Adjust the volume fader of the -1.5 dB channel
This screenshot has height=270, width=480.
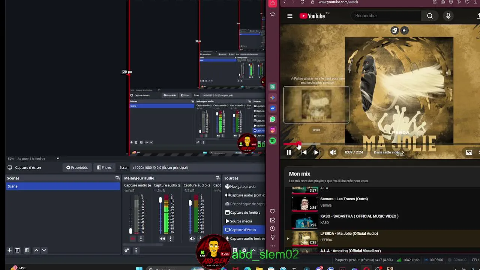point(160,200)
